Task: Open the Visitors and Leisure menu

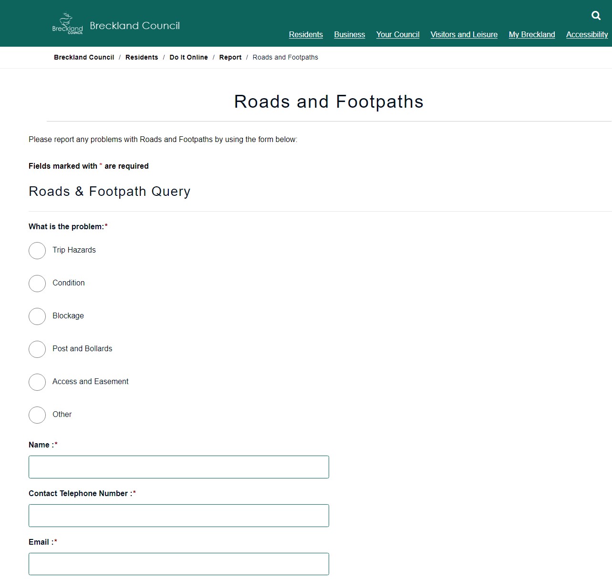Action: pos(464,34)
